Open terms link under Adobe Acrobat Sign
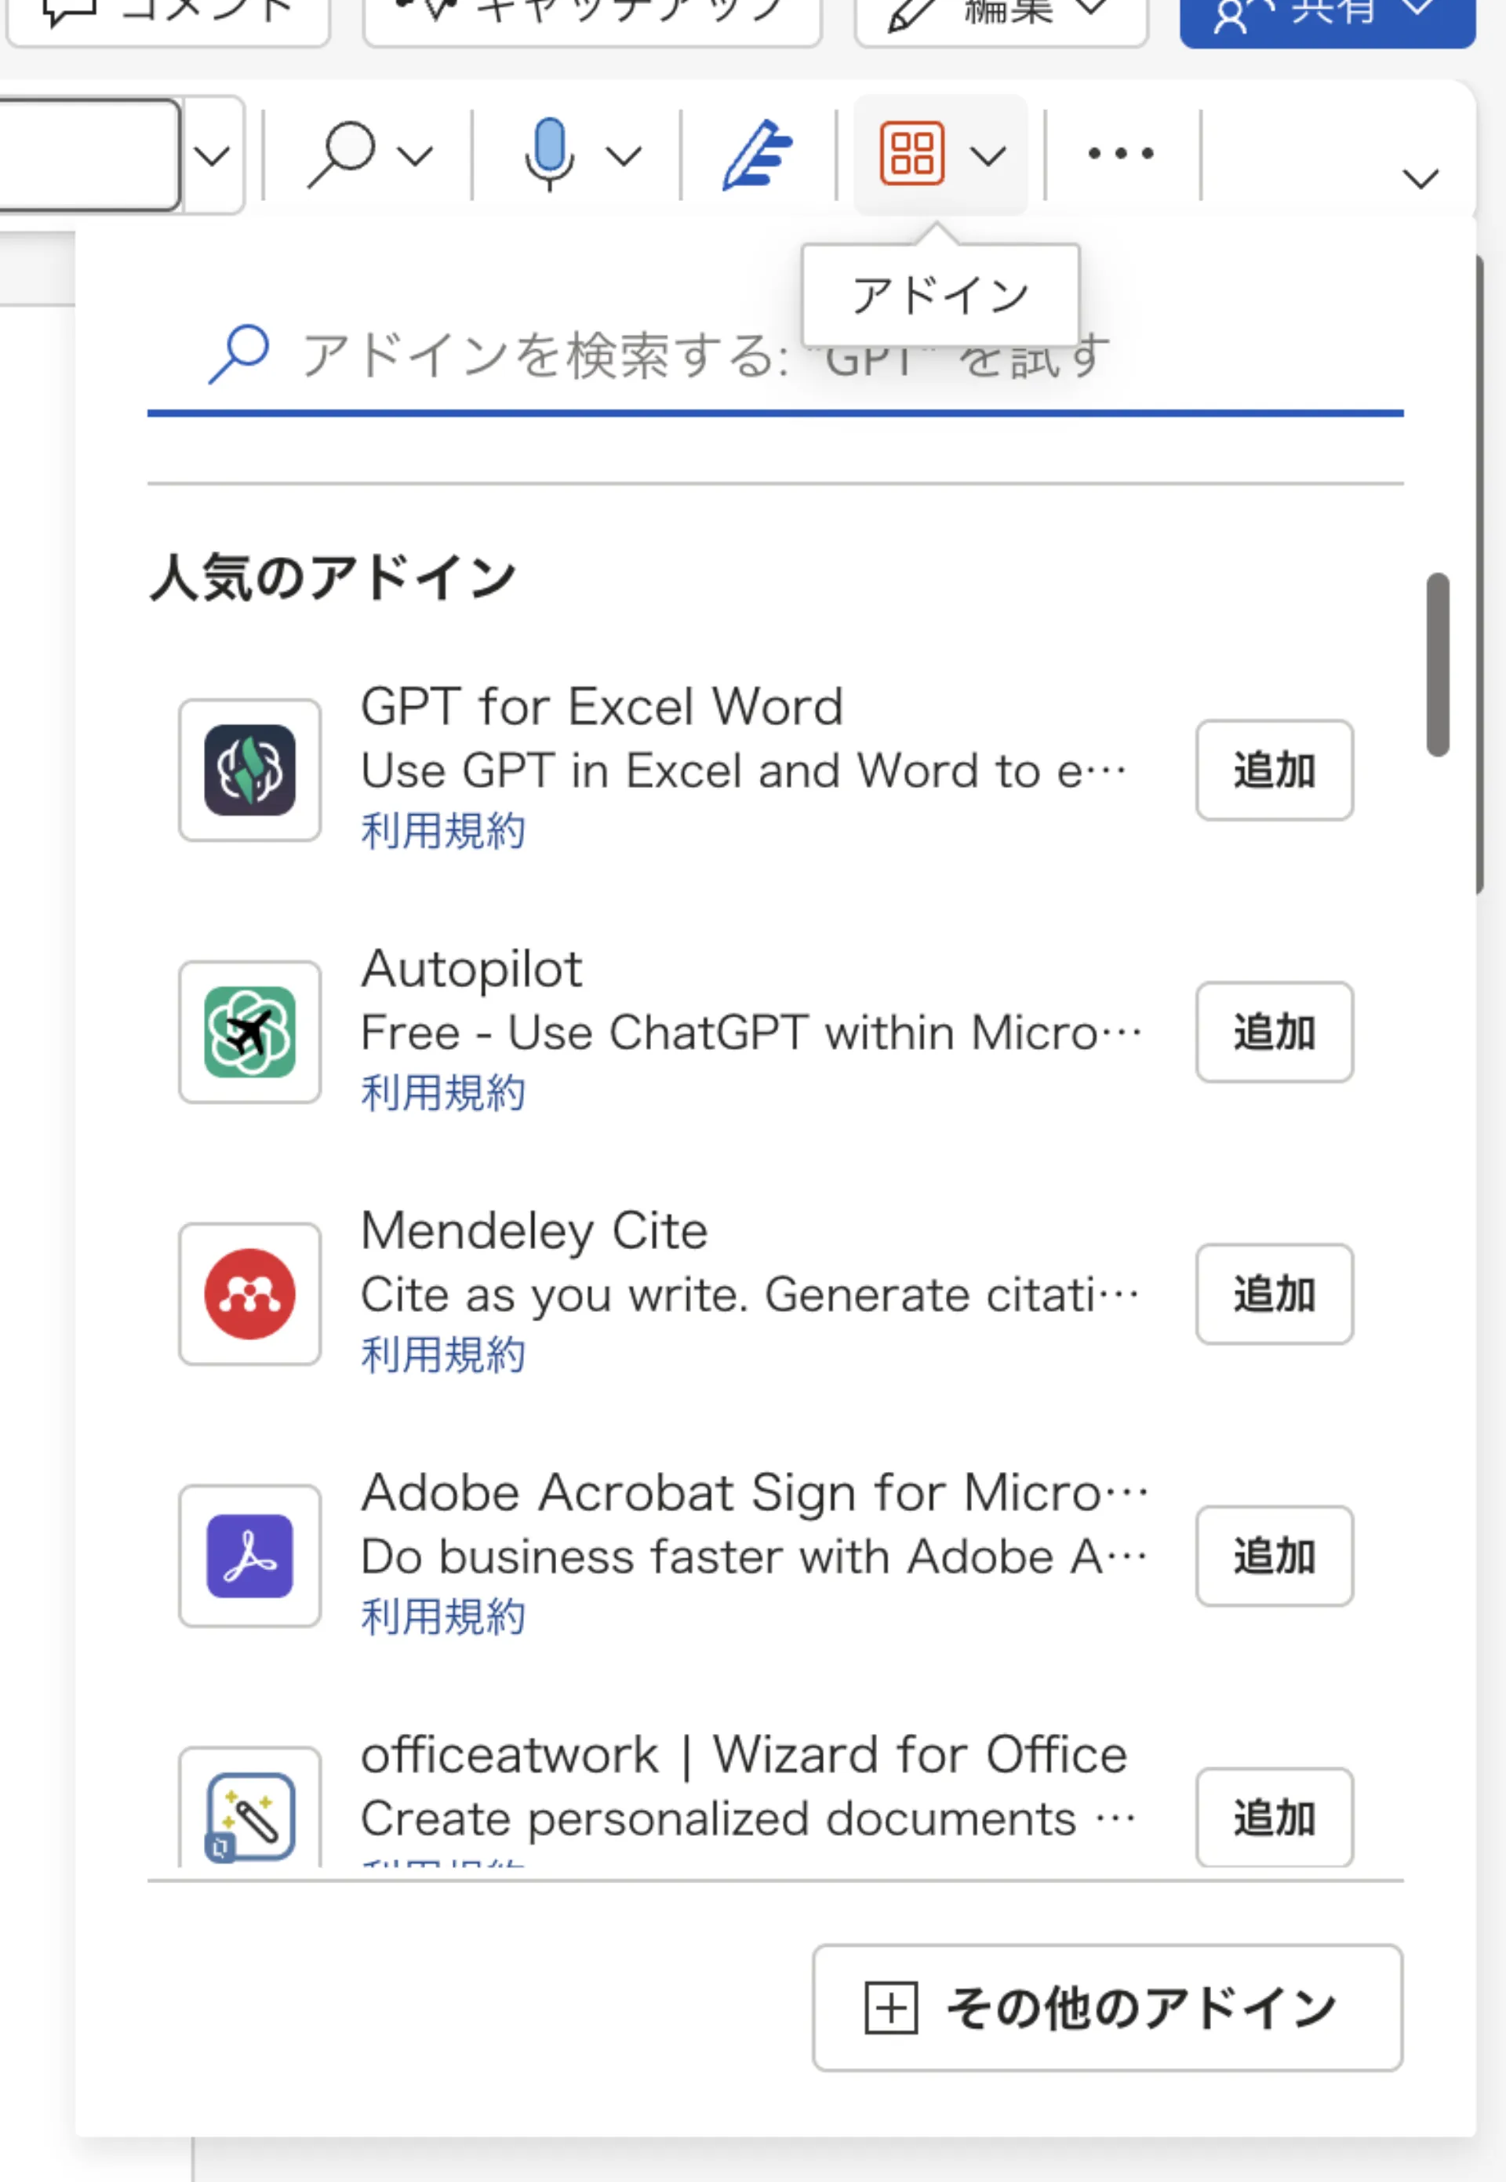Viewport: 1506px width, 2182px height. (442, 1616)
